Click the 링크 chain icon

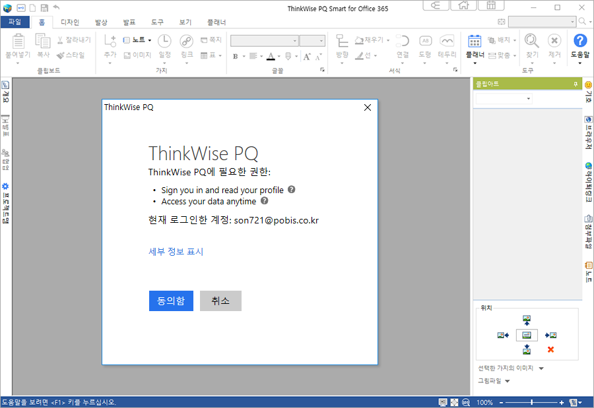tap(186, 41)
